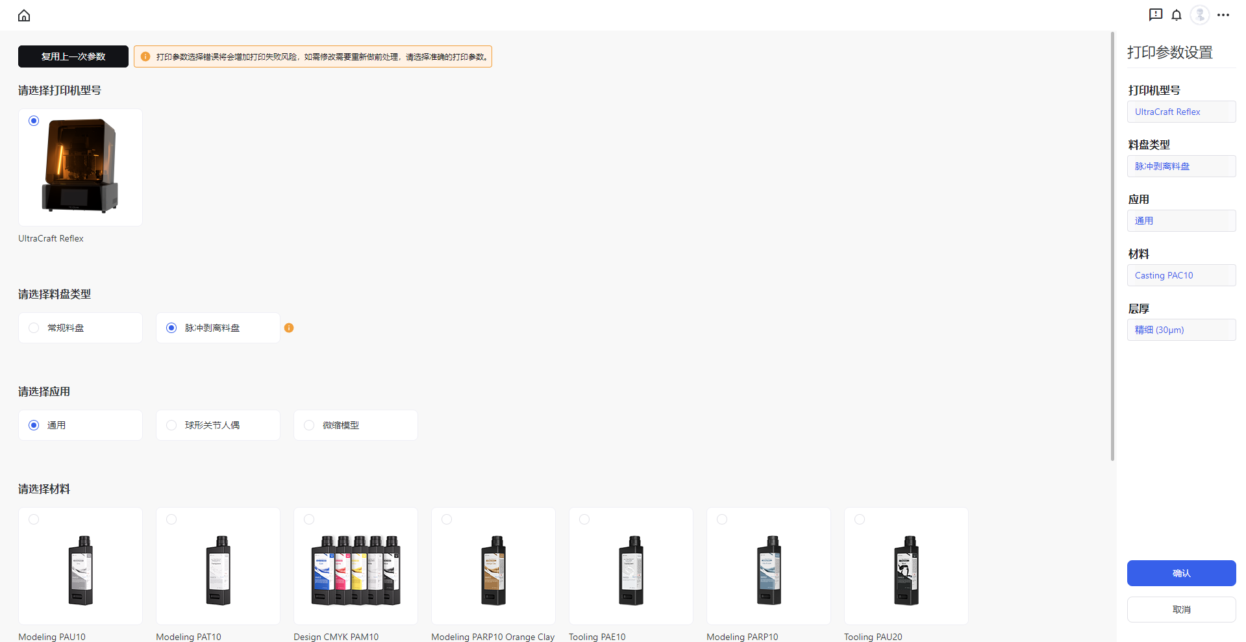Go to the home page icon
1246x642 pixels.
[x=24, y=16]
